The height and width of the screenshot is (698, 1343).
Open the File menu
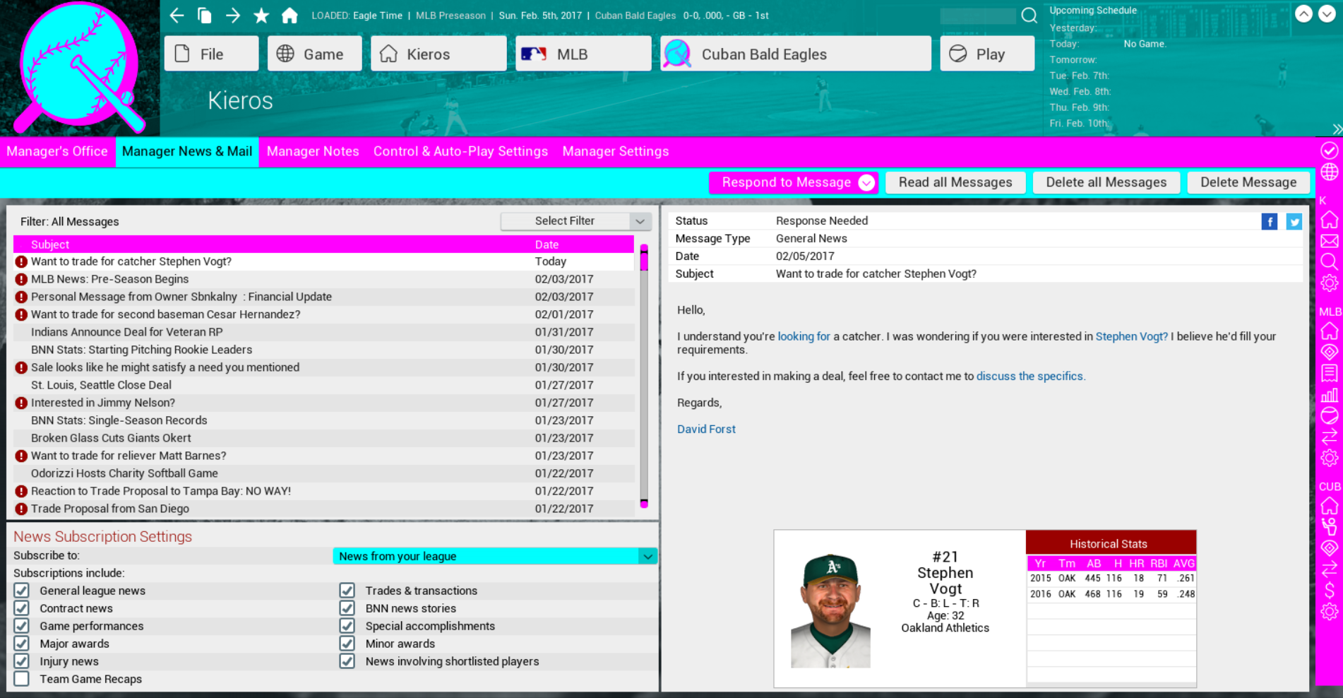(211, 54)
